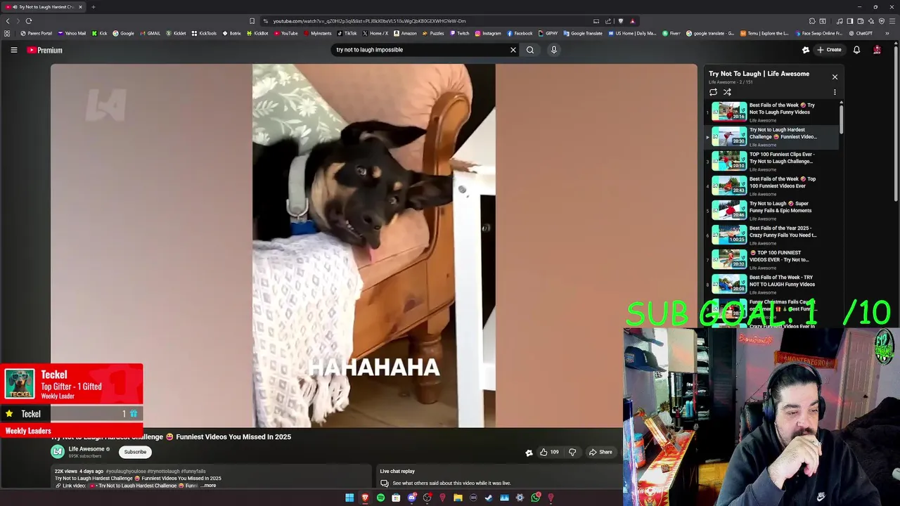Viewport: 900px width, 506px height.
Task: Like the video (109 likes)
Action: (x=549, y=452)
